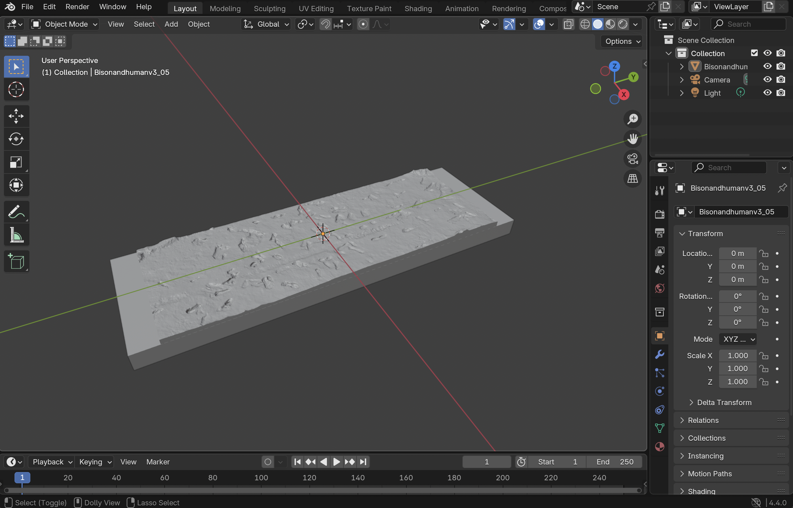The image size is (793, 508).
Task: Uncheck the Collection exclude checkbox
Action: (754, 53)
